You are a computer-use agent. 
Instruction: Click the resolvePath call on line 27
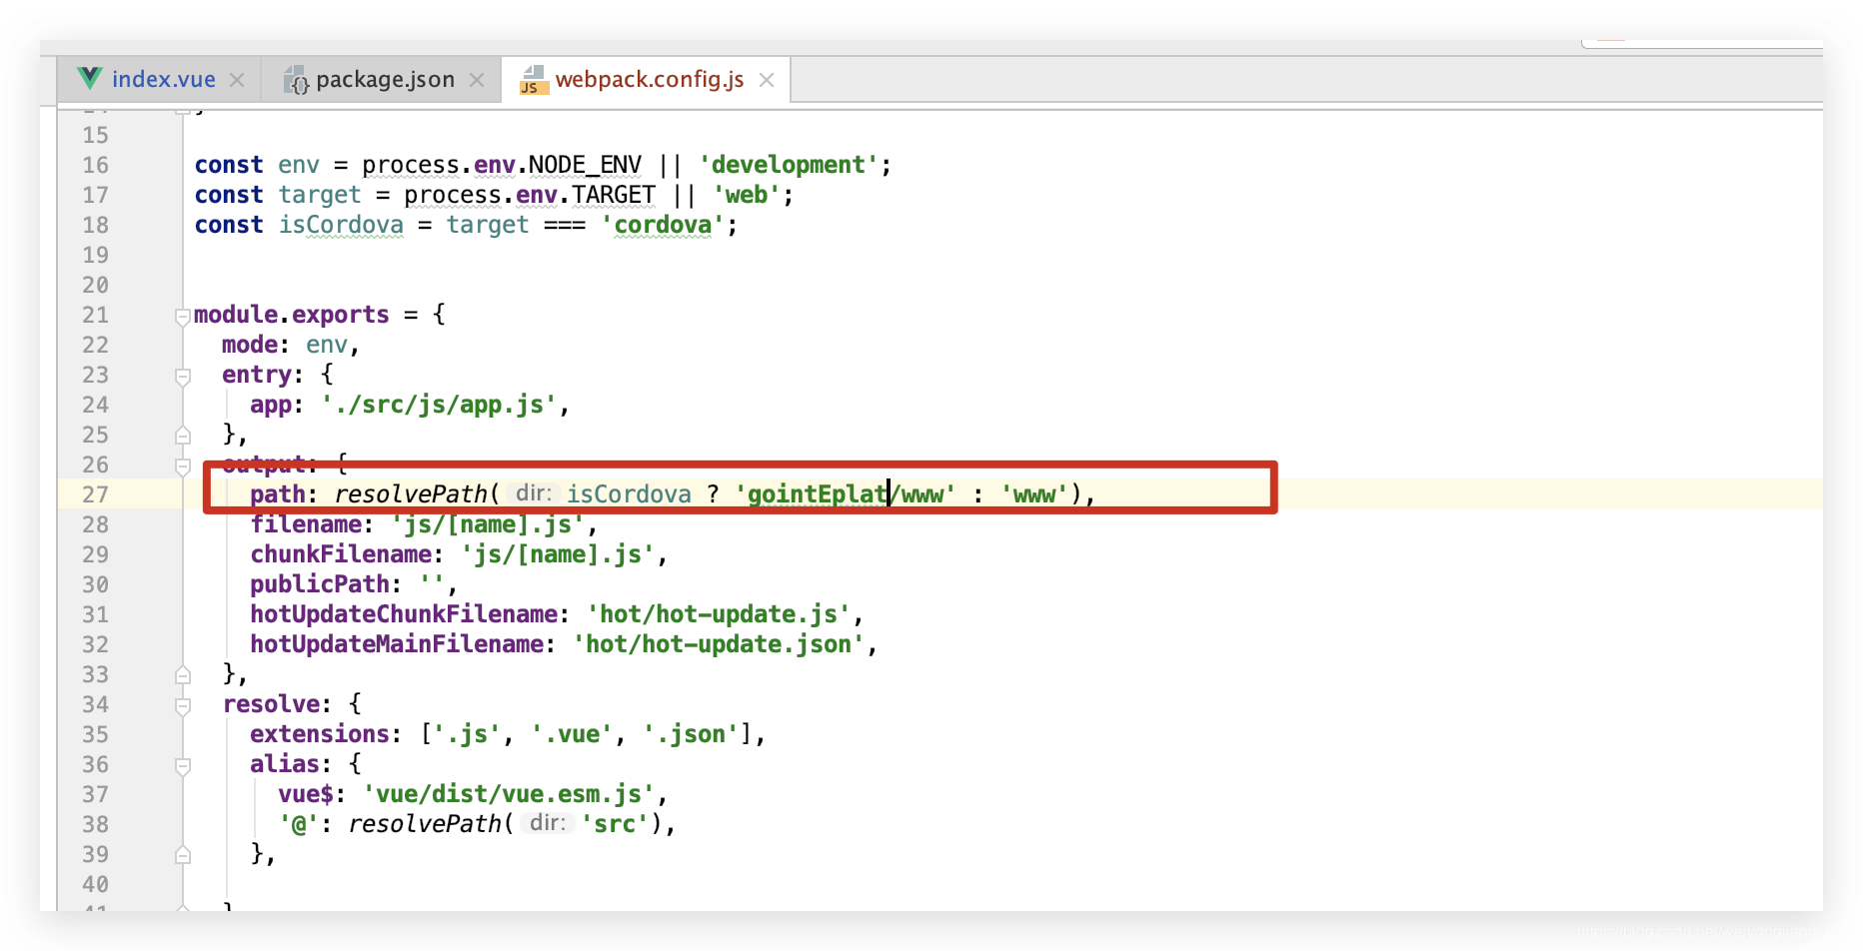click(x=410, y=494)
